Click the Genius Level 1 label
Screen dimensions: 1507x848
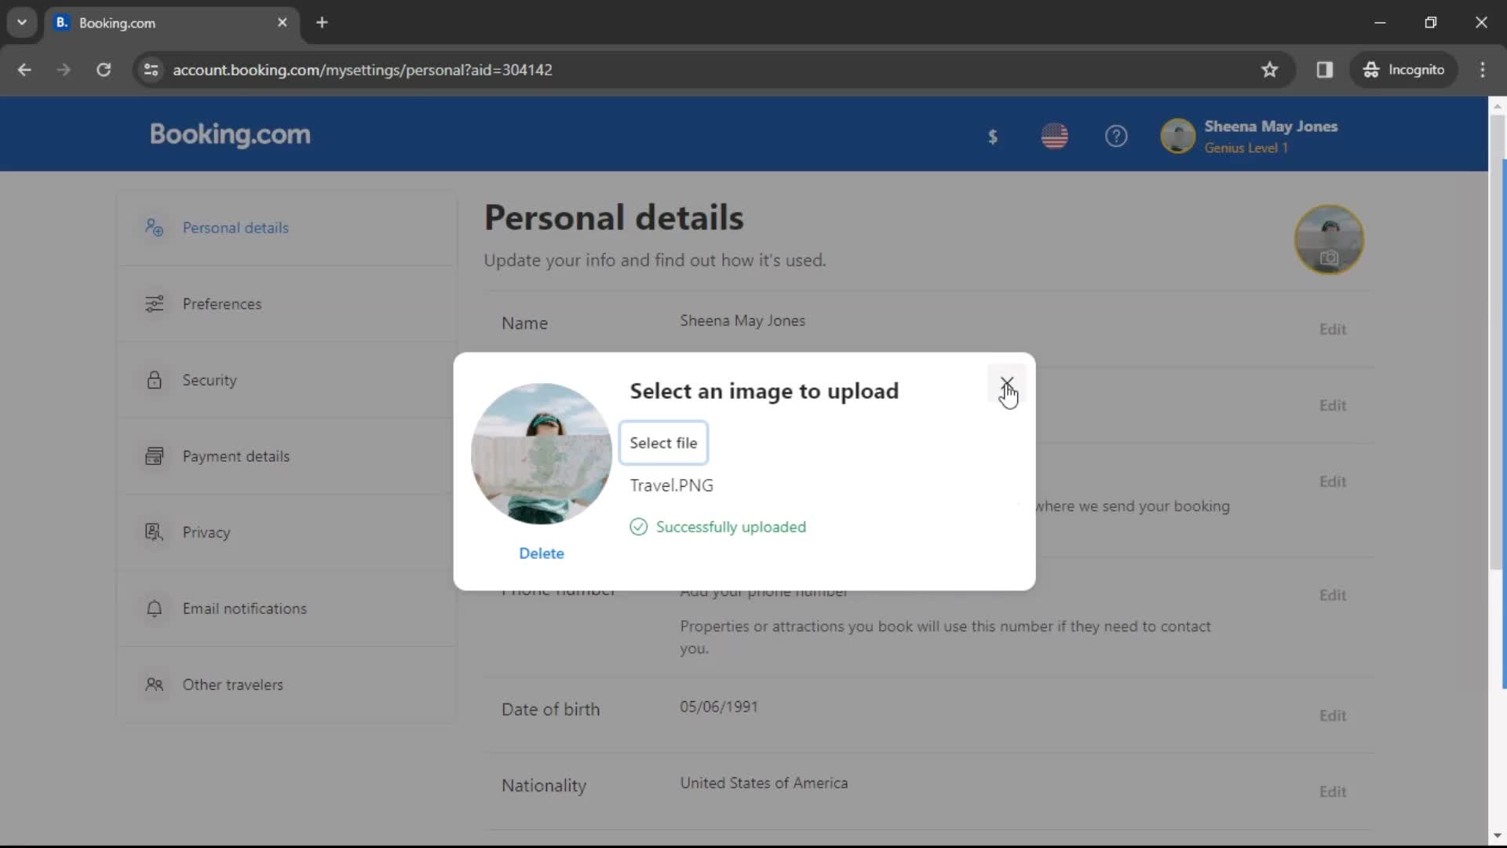click(1246, 148)
